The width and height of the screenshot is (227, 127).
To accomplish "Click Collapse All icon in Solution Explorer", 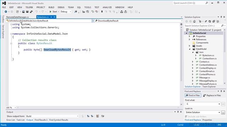I will click(x=214, y=21).
